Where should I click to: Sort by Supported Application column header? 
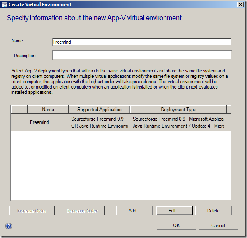99,110
